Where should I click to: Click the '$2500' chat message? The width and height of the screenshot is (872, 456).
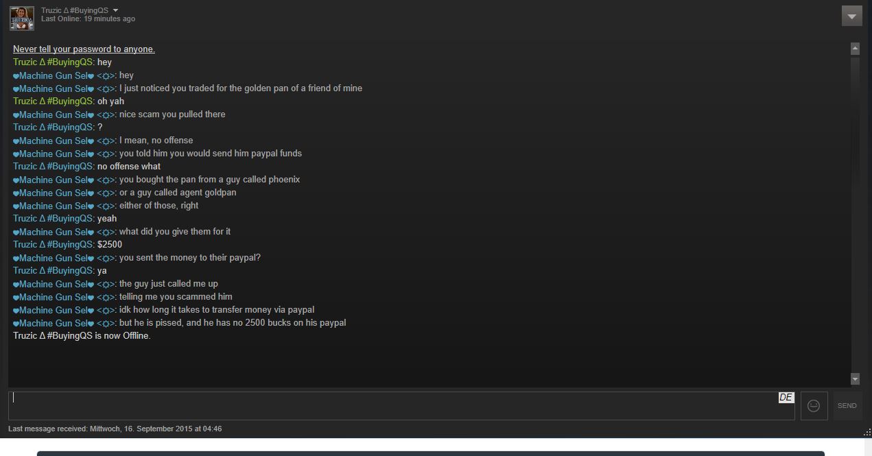click(110, 245)
